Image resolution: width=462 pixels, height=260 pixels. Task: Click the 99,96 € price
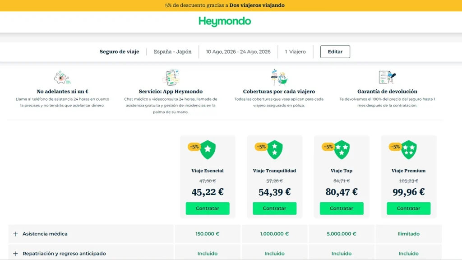pos(408,192)
